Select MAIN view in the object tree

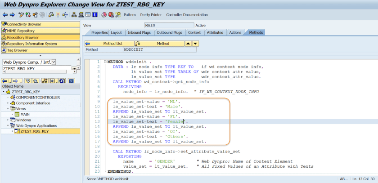[x=24, y=114]
